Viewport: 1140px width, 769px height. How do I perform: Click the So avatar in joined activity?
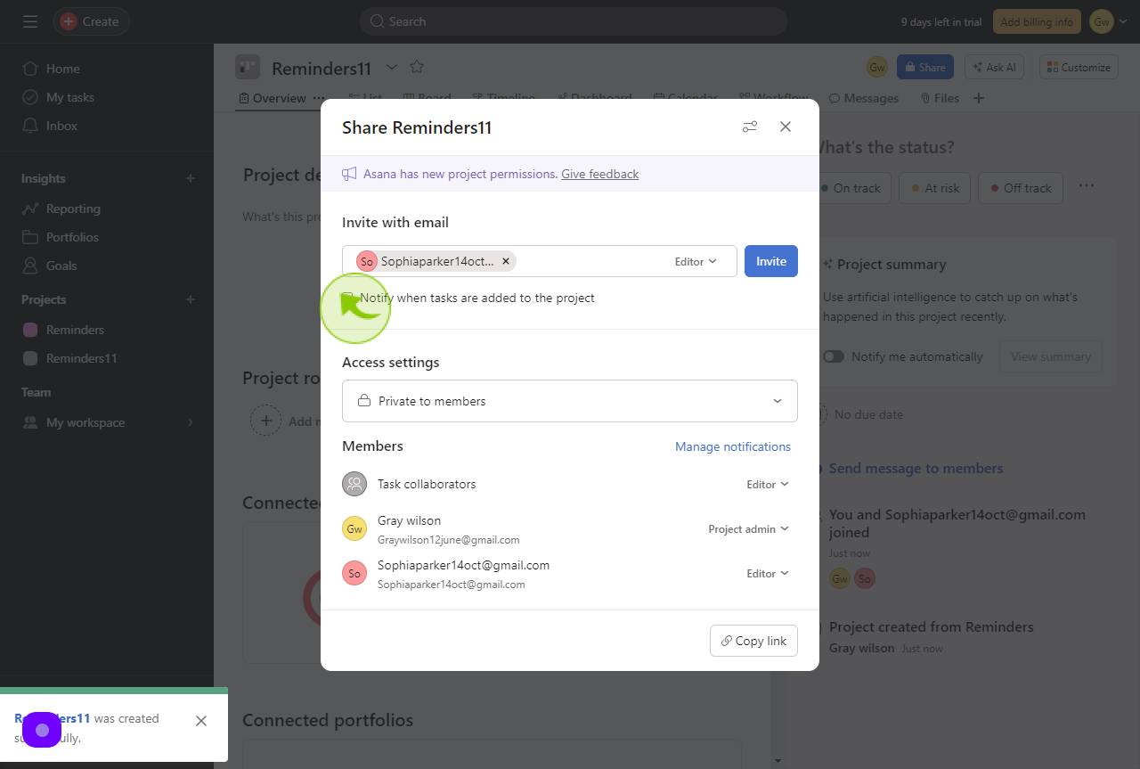(x=864, y=578)
